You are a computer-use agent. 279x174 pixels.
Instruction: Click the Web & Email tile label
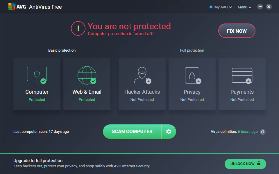click(x=87, y=92)
